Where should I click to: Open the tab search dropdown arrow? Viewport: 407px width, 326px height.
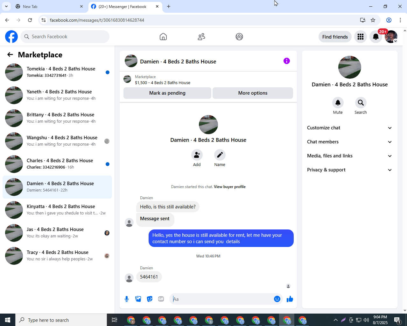click(6, 6)
